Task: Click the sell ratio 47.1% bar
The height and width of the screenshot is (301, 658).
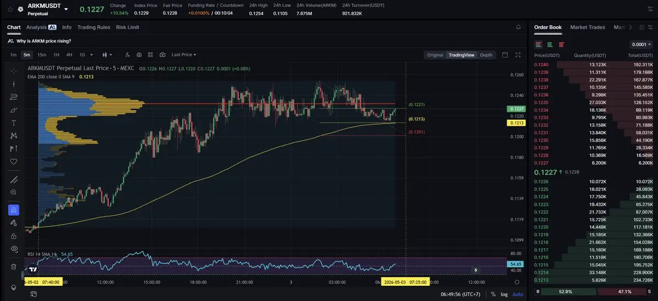Action: point(621,291)
